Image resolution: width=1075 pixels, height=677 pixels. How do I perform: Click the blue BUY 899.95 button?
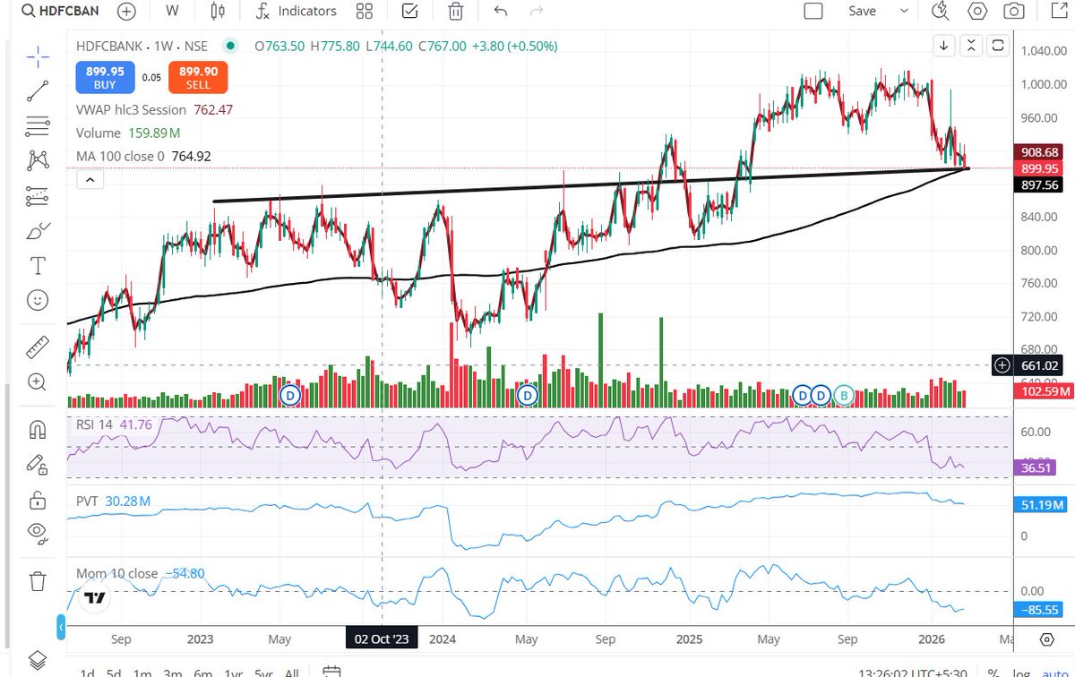pyautogui.click(x=105, y=77)
